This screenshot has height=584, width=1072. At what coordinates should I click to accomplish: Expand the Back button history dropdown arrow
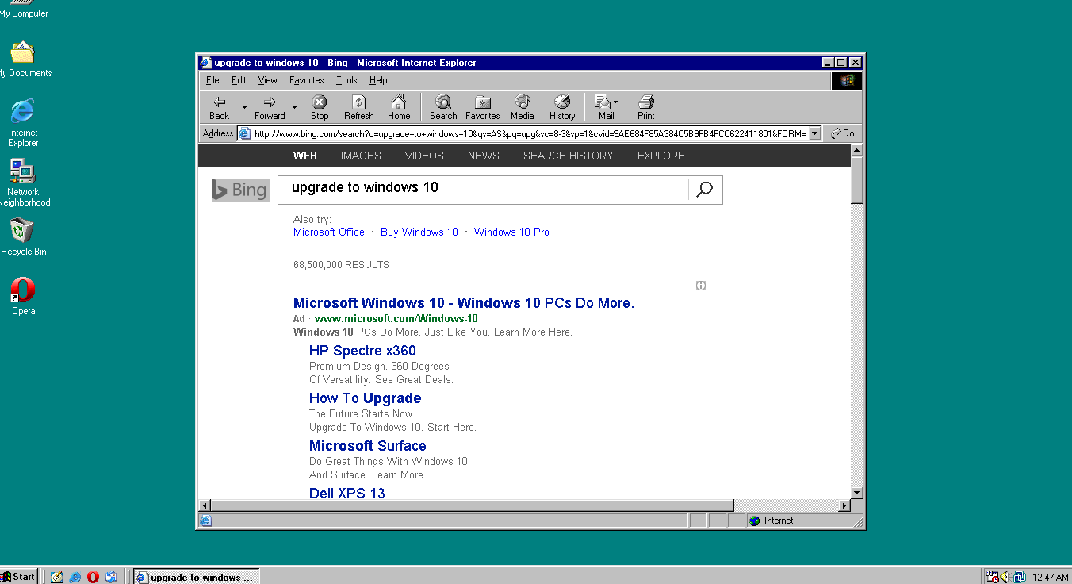click(244, 107)
